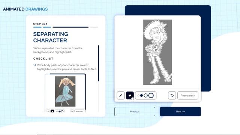Viewport: 240px width, 135px height.
Task: Proceed with the Next button
Action: click(x=180, y=112)
